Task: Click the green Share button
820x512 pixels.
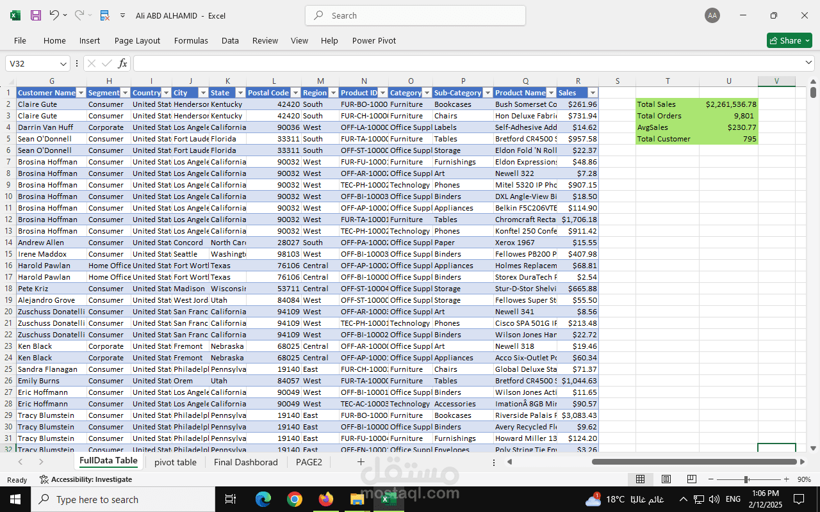Action: (x=789, y=40)
